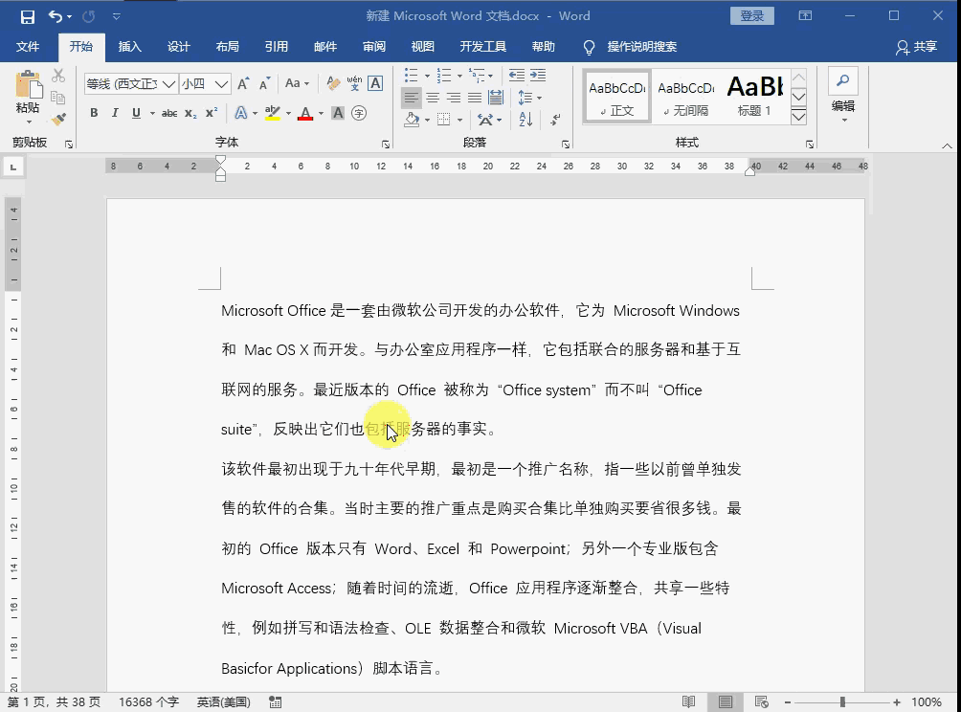Copy selection with copy icon
Viewport: 961px width, 712px height.
[x=58, y=98]
